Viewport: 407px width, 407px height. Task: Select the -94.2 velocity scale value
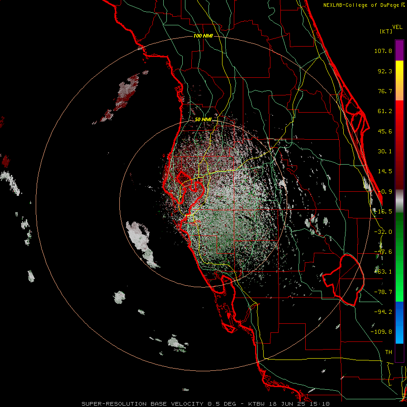383,312
